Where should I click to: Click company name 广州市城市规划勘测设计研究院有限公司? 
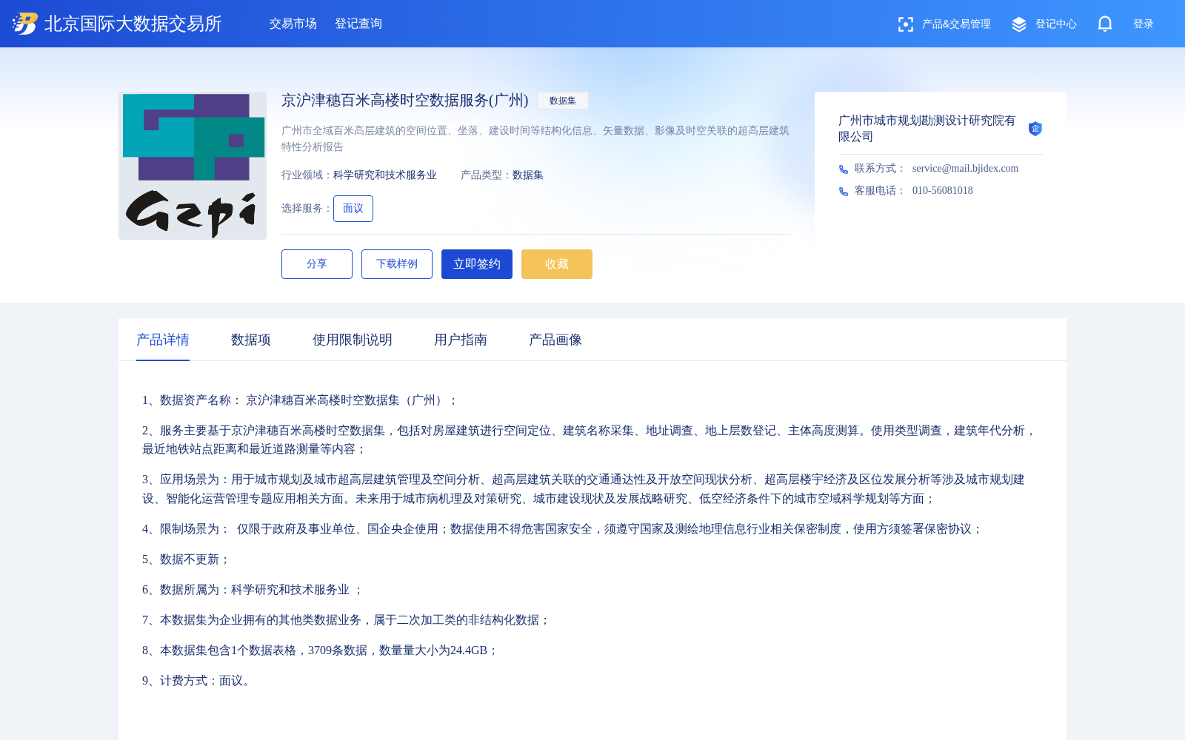(x=927, y=129)
